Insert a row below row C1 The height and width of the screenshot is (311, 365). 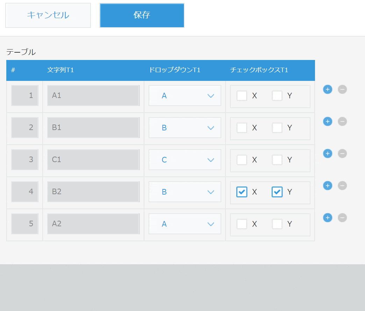click(328, 153)
